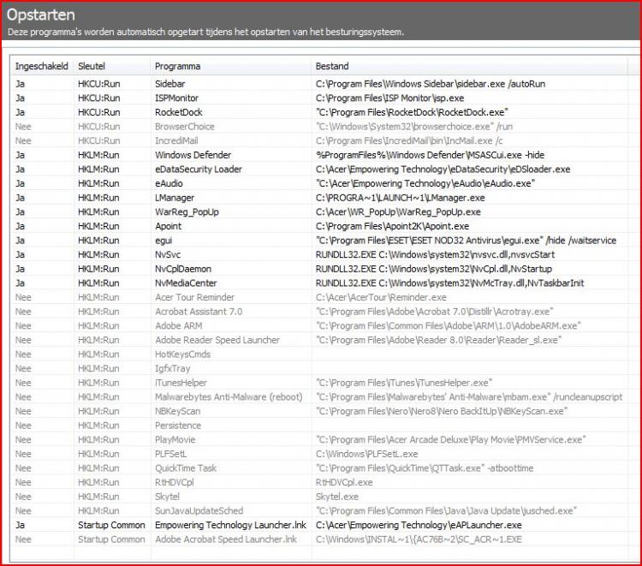Sort by the Ingeschakeld column header
642x566 pixels.
tap(42, 66)
